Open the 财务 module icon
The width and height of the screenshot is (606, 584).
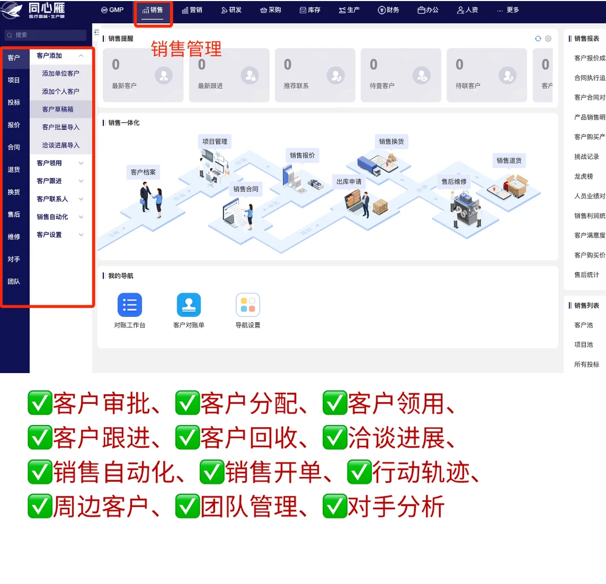click(x=388, y=9)
